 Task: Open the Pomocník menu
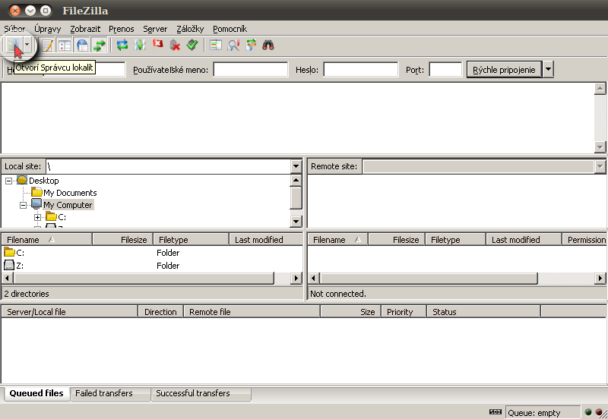(x=230, y=29)
